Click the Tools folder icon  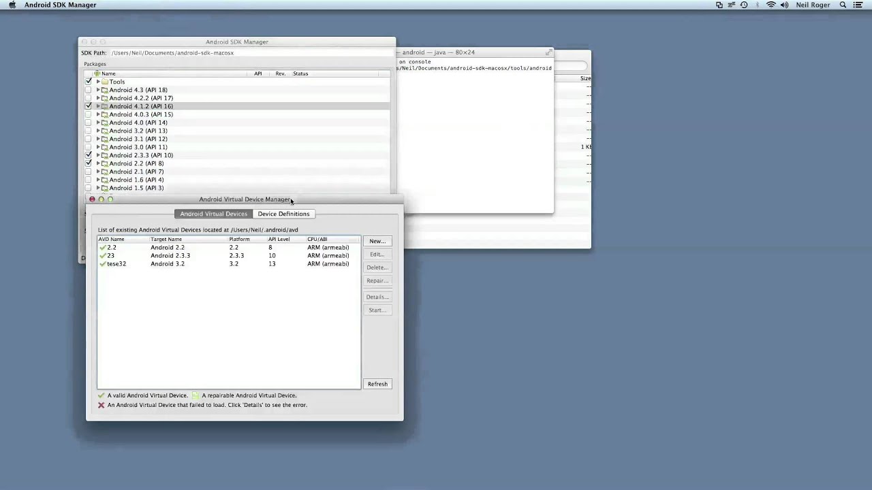click(x=105, y=82)
